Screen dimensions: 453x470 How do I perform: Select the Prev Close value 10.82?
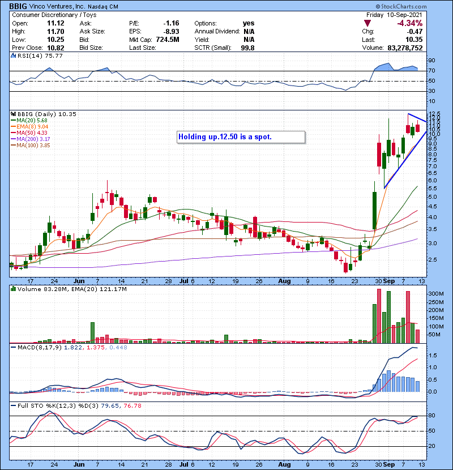tap(55, 48)
